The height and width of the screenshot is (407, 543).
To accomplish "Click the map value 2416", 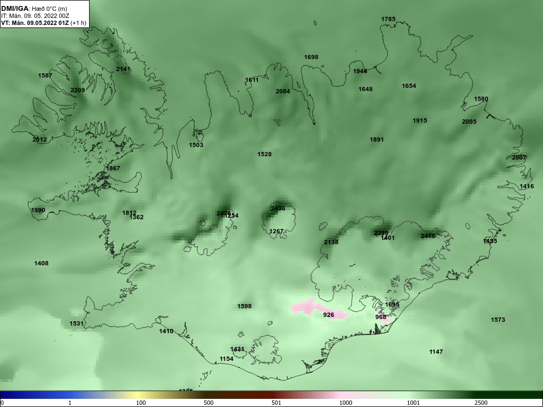I will [x=428, y=237].
